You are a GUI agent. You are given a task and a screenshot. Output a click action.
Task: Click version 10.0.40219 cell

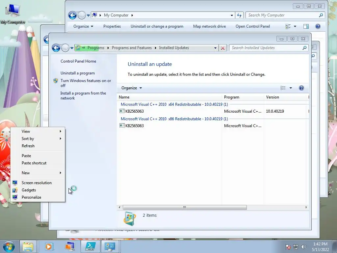coord(275,111)
